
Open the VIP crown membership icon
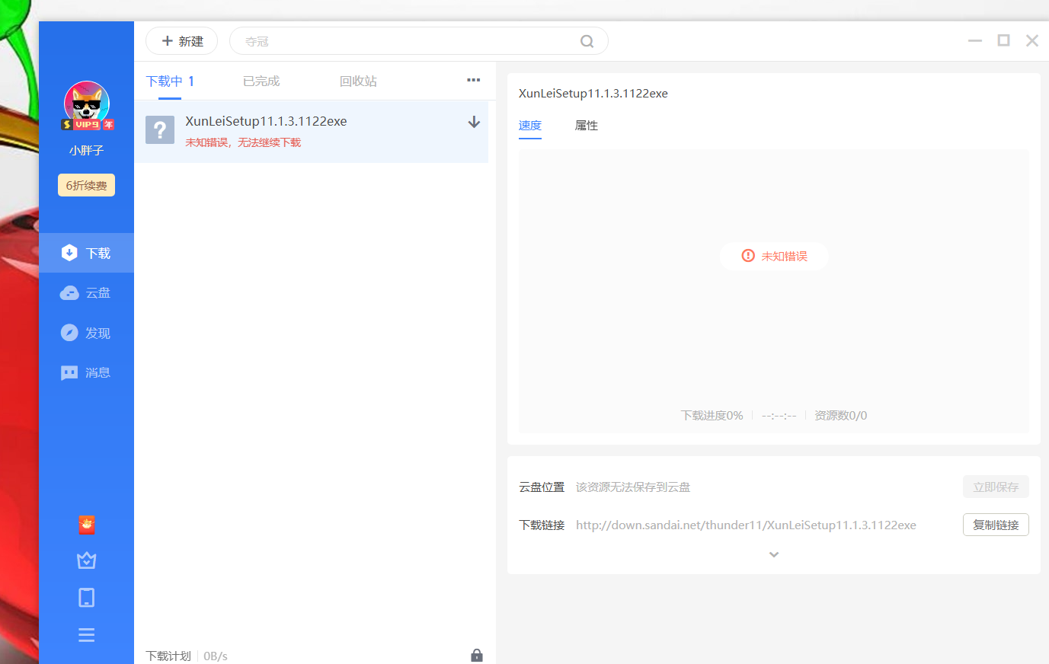[86, 560]
